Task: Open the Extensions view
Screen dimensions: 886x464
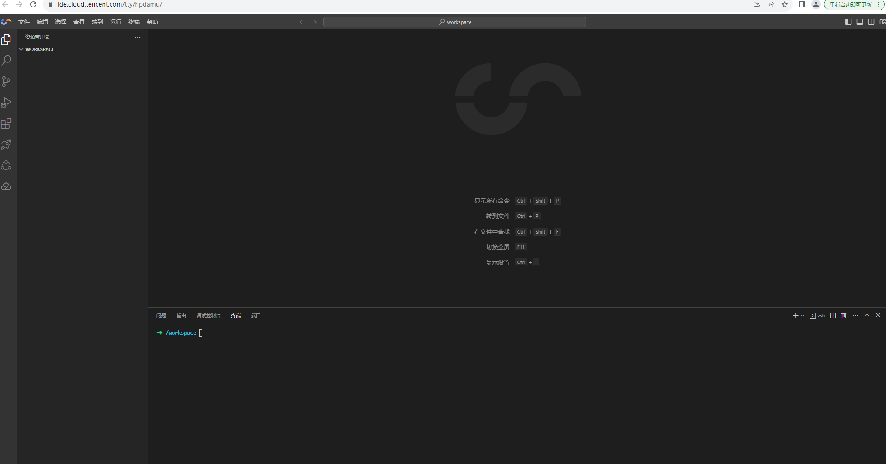Action: click(x=6, y=124)
